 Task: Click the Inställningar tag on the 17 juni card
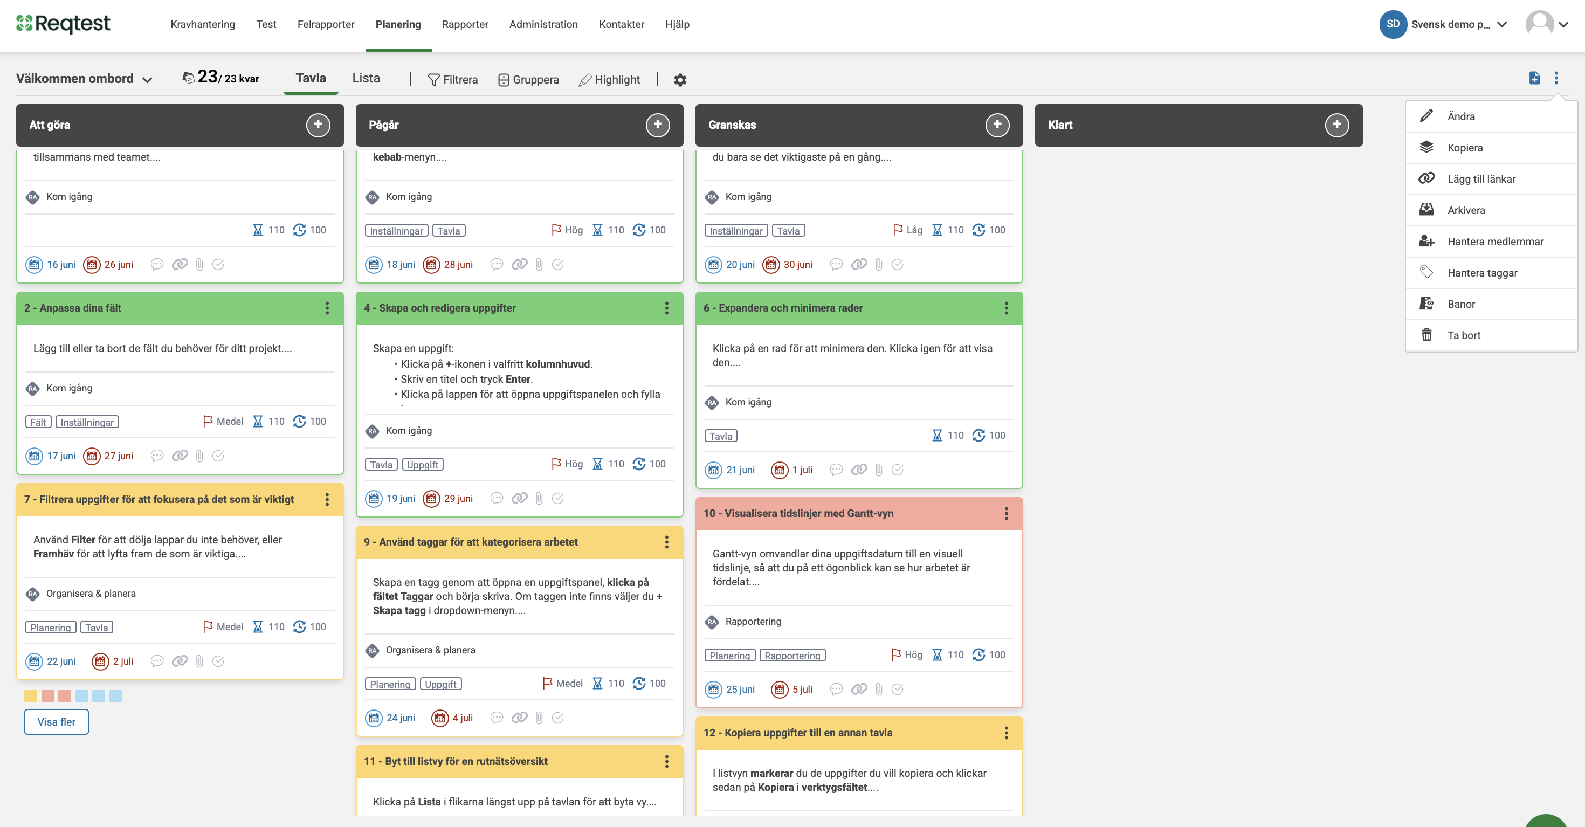87,422
